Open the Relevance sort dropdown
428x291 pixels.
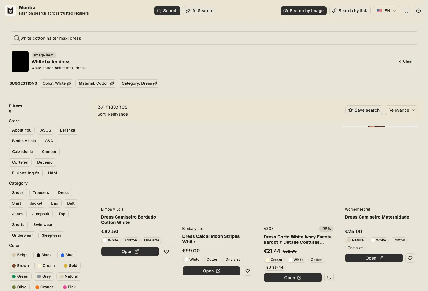[x=402, y=110]
